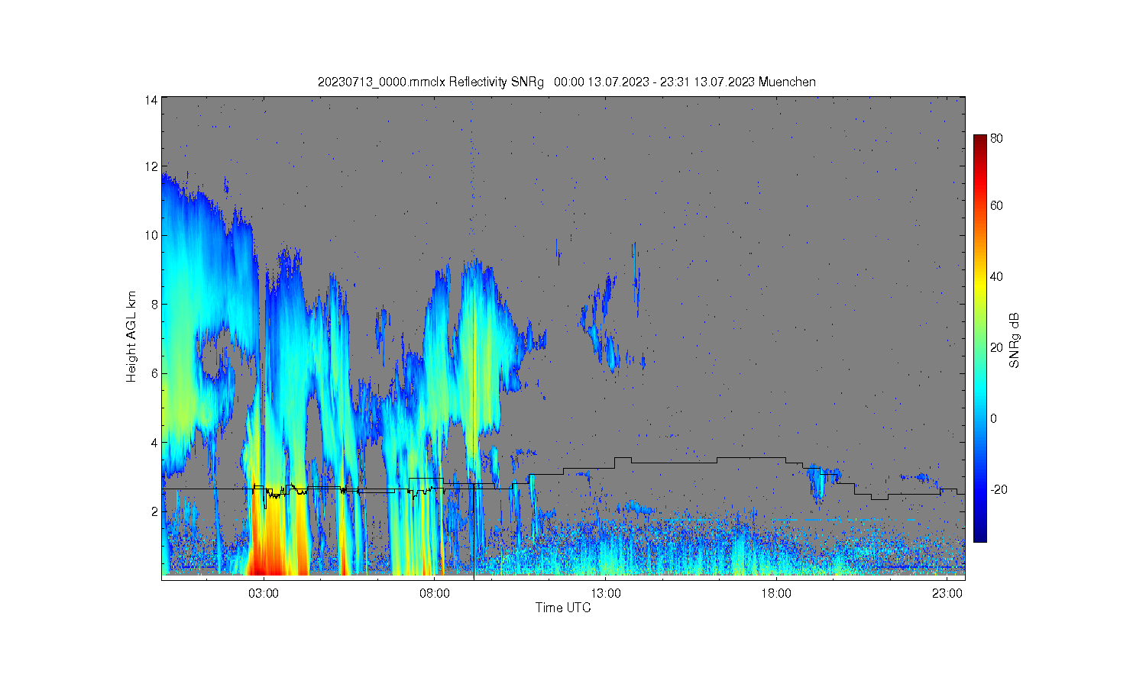Click the 23:00 time tick label
This screenshot has height=687, width=1146.
click(x=947, y=593)
